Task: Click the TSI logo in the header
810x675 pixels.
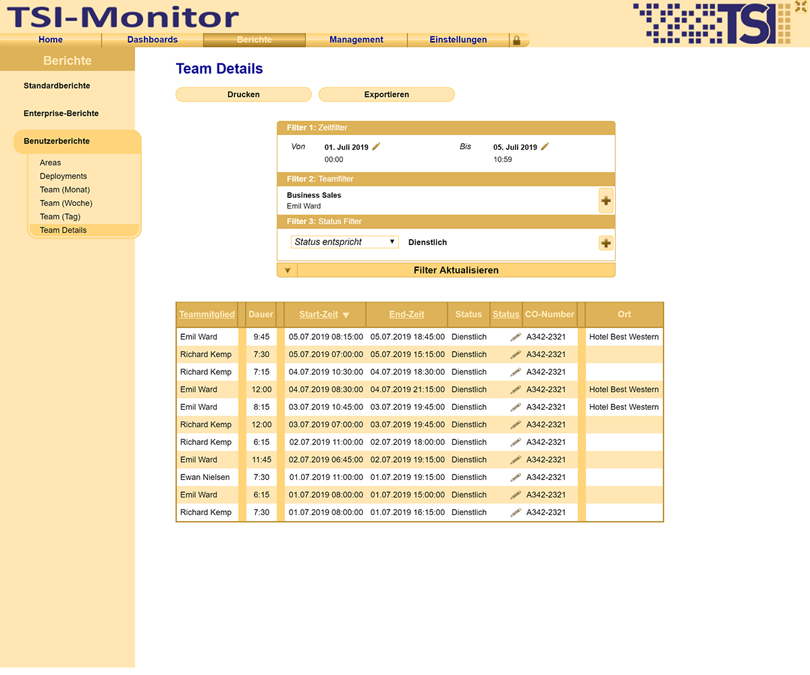Action: coord(711,24)
